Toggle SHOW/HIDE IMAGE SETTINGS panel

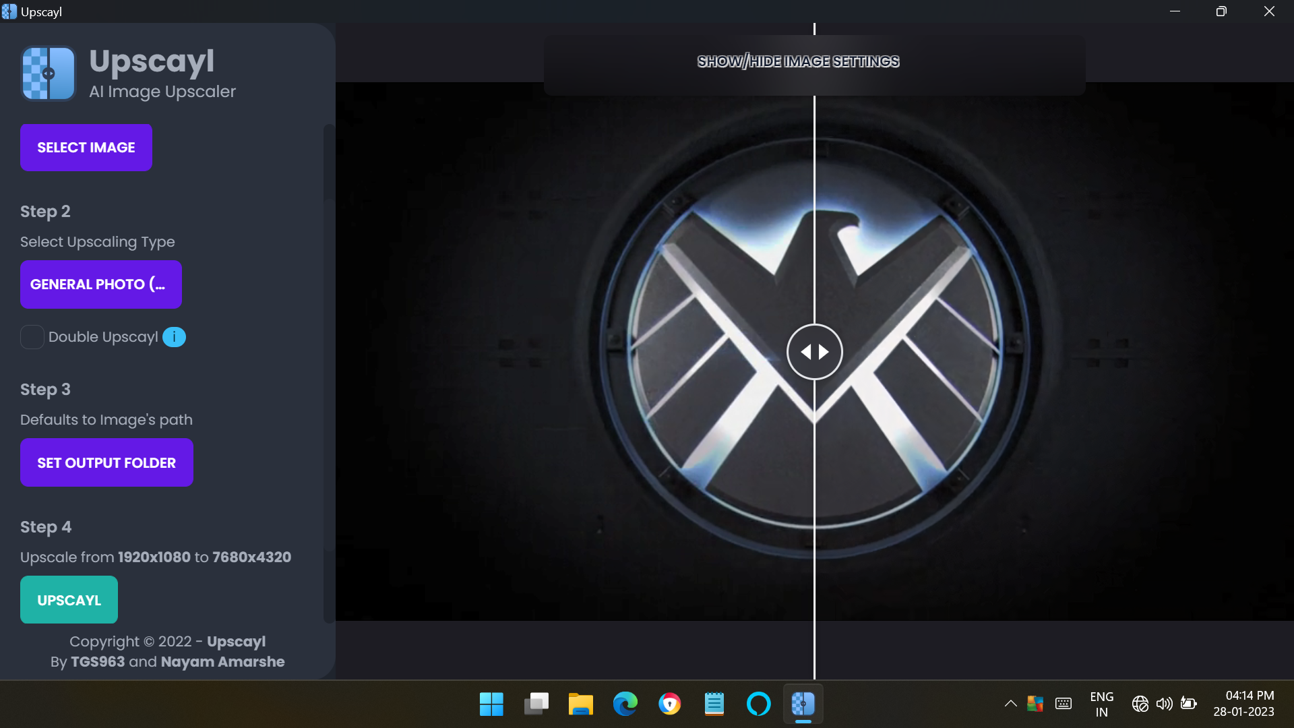click(798, 61)
